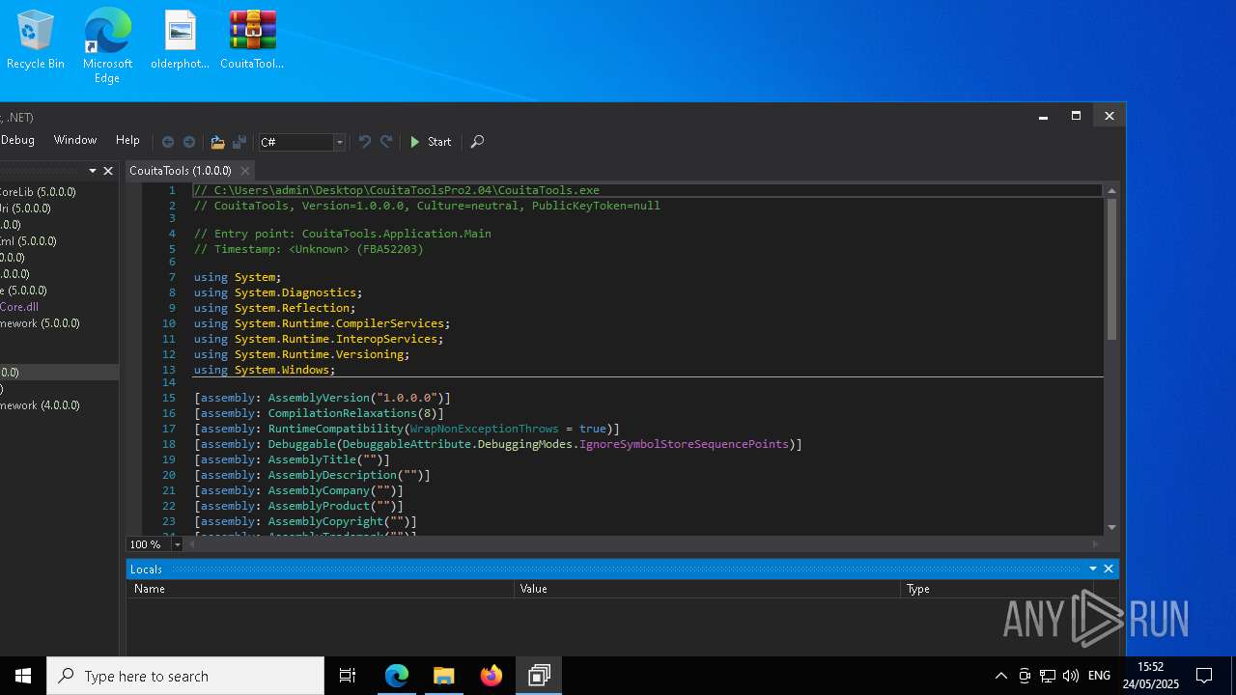
Task: Click DebuggableAttribute on line 18
Action: coord(407,444)
